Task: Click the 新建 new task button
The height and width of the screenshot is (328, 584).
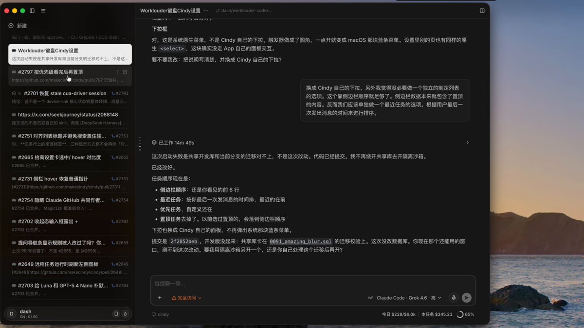Action: [x=18, y=26]
